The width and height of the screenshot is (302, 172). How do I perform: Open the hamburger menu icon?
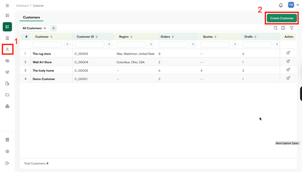coord(7,5)
